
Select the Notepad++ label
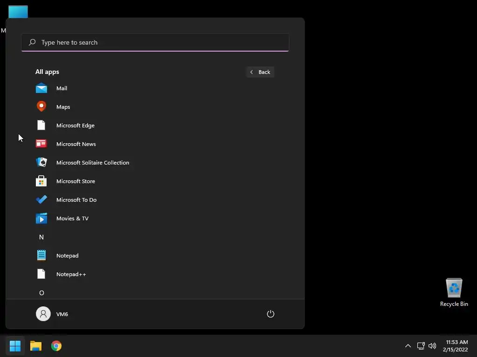coord(71,274)
